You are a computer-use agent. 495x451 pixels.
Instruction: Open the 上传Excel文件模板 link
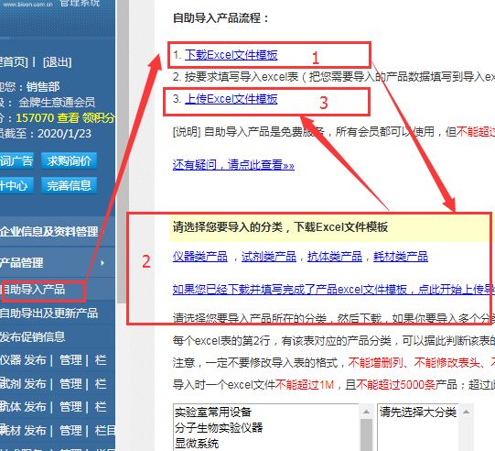point(231,99)
